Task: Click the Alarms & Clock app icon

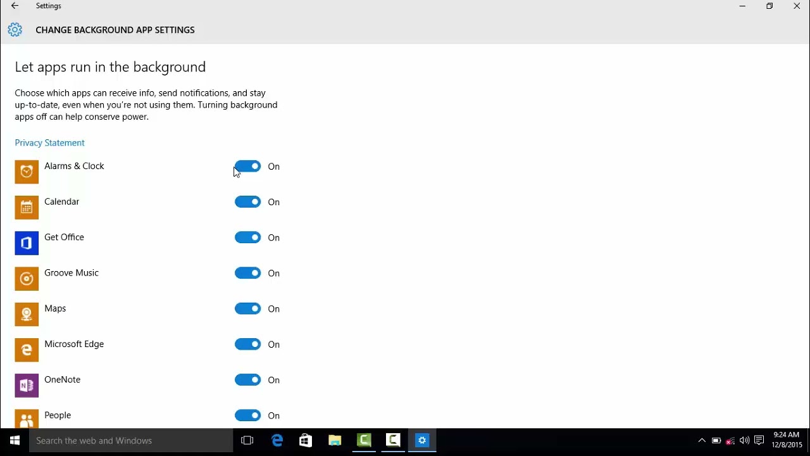Action: click(x=27, y=172)
